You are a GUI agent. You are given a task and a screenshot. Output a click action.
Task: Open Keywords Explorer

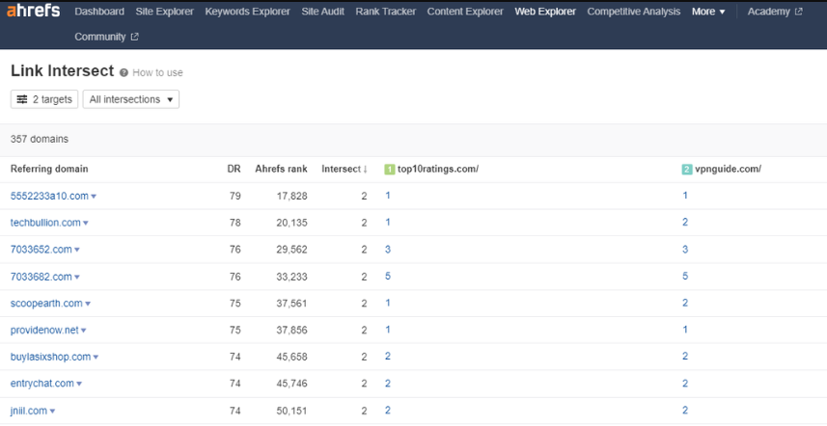coord(247,12)
